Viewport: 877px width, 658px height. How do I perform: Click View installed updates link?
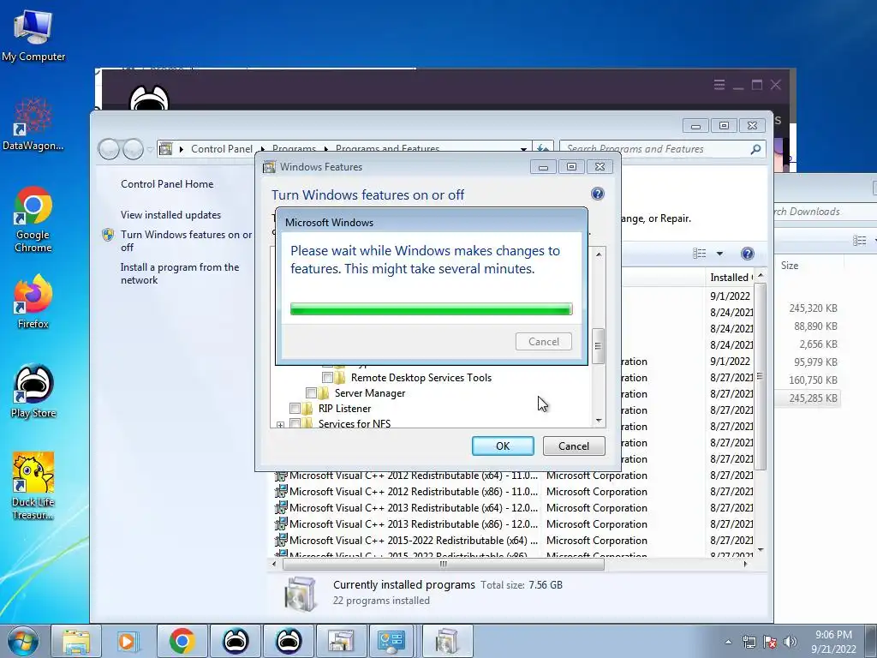pos(170,215)
